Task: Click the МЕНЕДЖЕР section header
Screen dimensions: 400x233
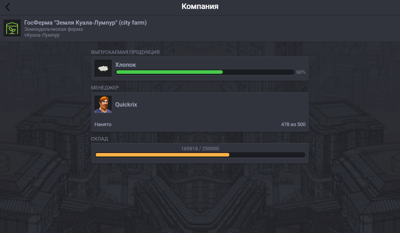Action: pos(105,88)
